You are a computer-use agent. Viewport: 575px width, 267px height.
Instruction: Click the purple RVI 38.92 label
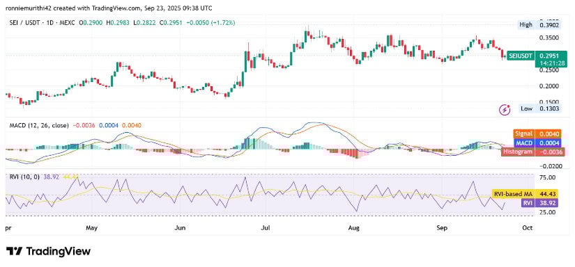coord(539,203)
